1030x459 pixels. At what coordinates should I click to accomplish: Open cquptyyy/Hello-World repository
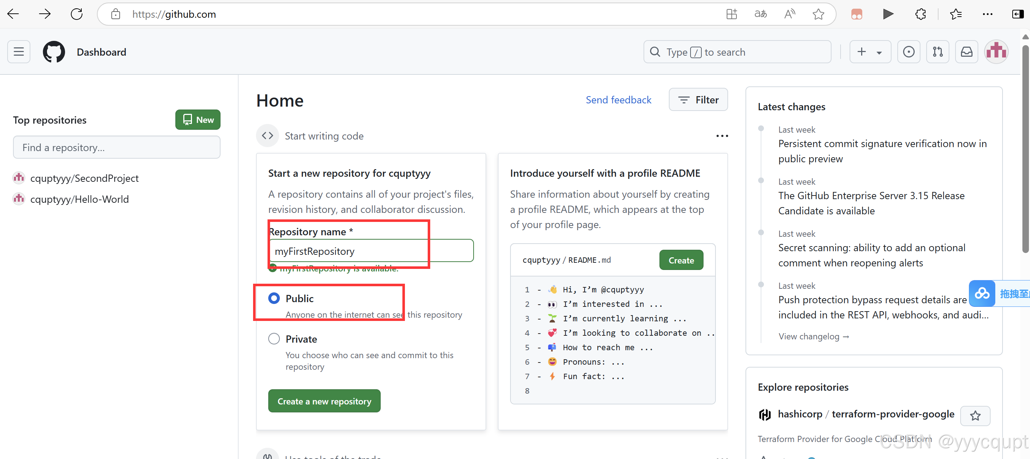point(80,199)
